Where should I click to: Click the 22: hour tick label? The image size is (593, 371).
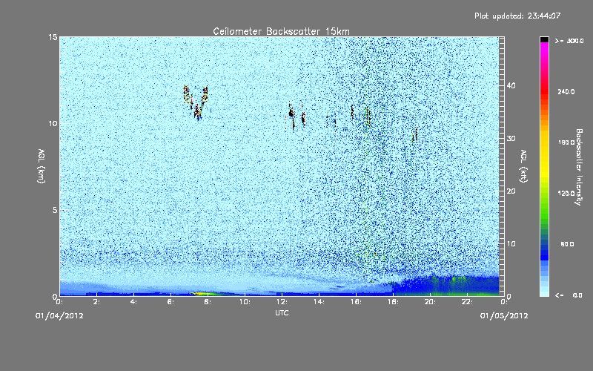click(x=467, y=302)
